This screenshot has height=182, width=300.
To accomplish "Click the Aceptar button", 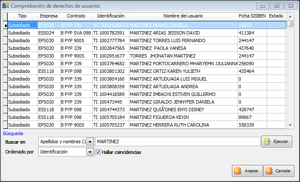I will point(247,170).
